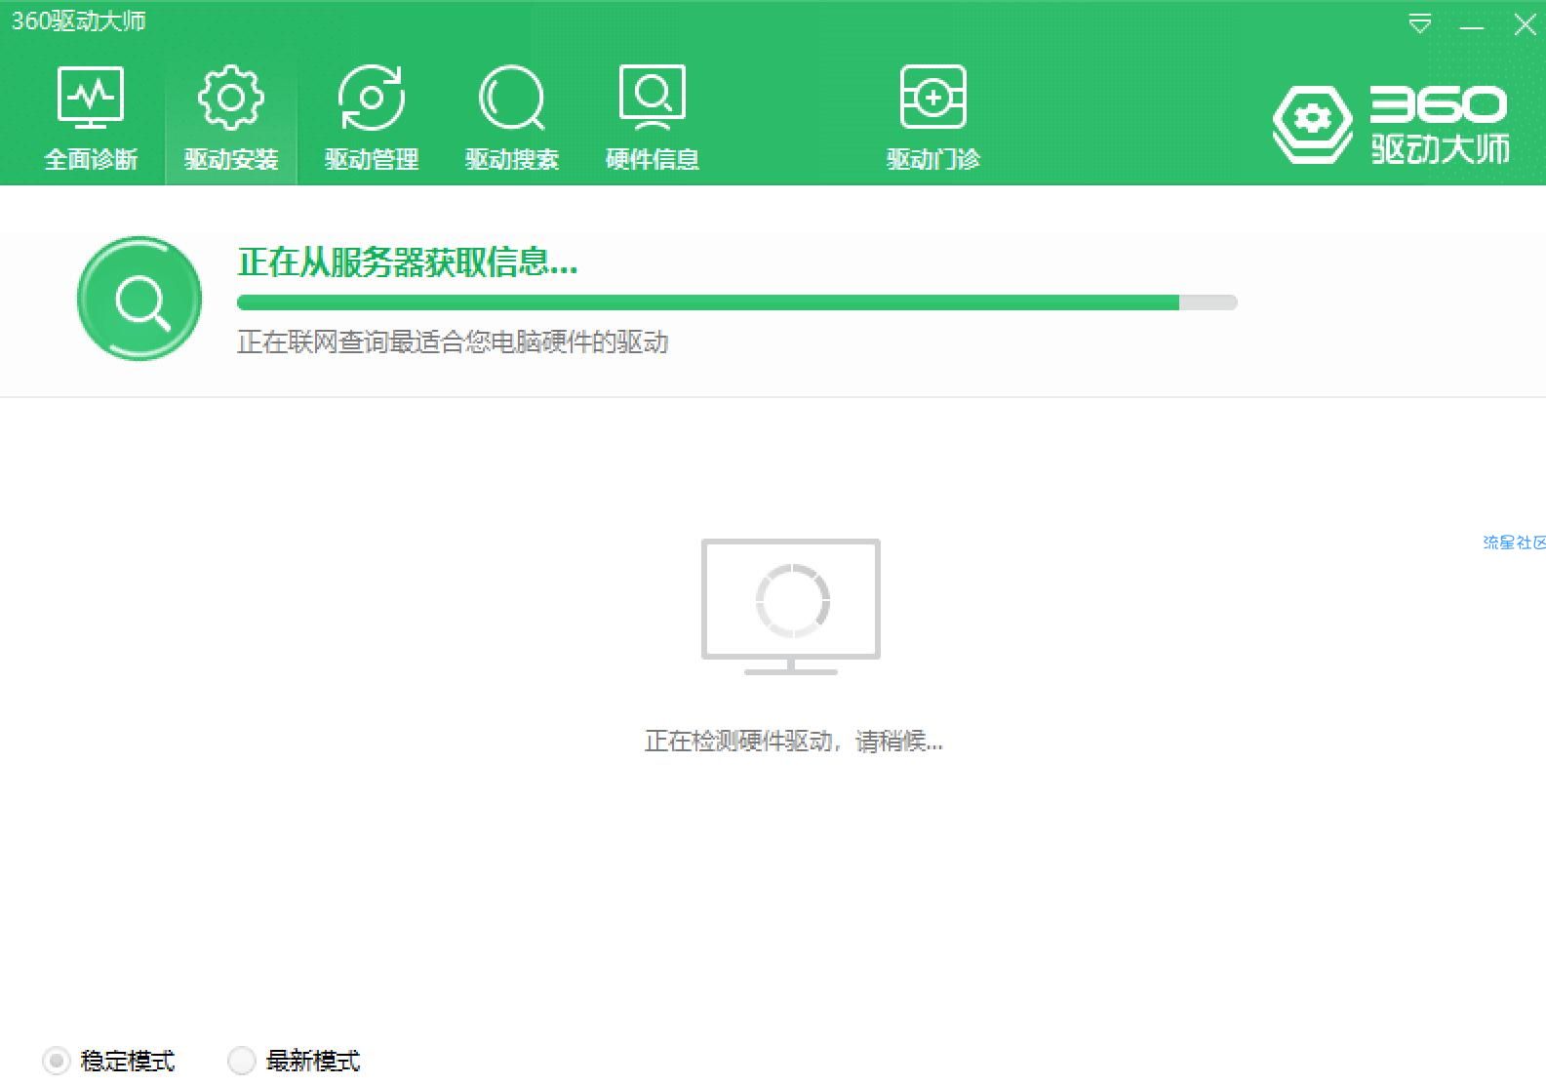Click the 360驱动大师 logo

click(x=1392, y=124)
